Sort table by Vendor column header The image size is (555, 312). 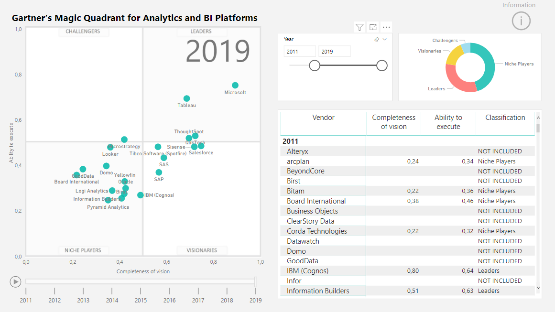tap(323, 118)
